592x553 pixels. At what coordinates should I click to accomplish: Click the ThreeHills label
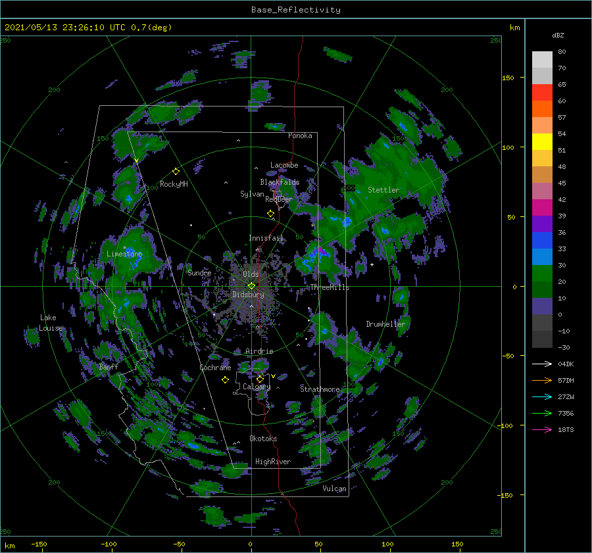coord(330,287)
